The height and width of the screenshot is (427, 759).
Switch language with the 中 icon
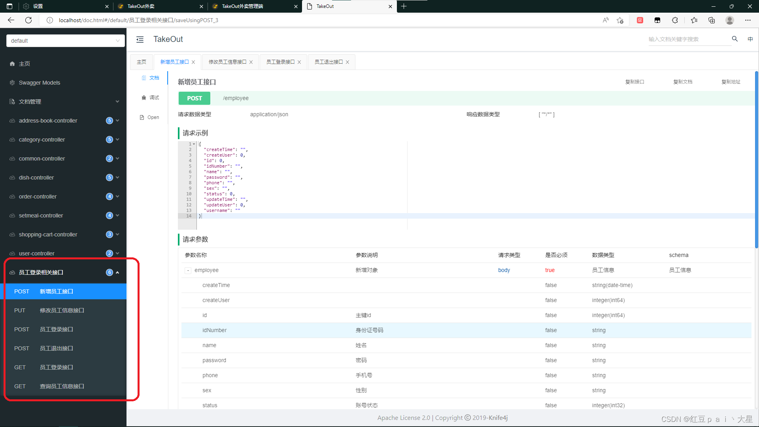tap(751, 39)
